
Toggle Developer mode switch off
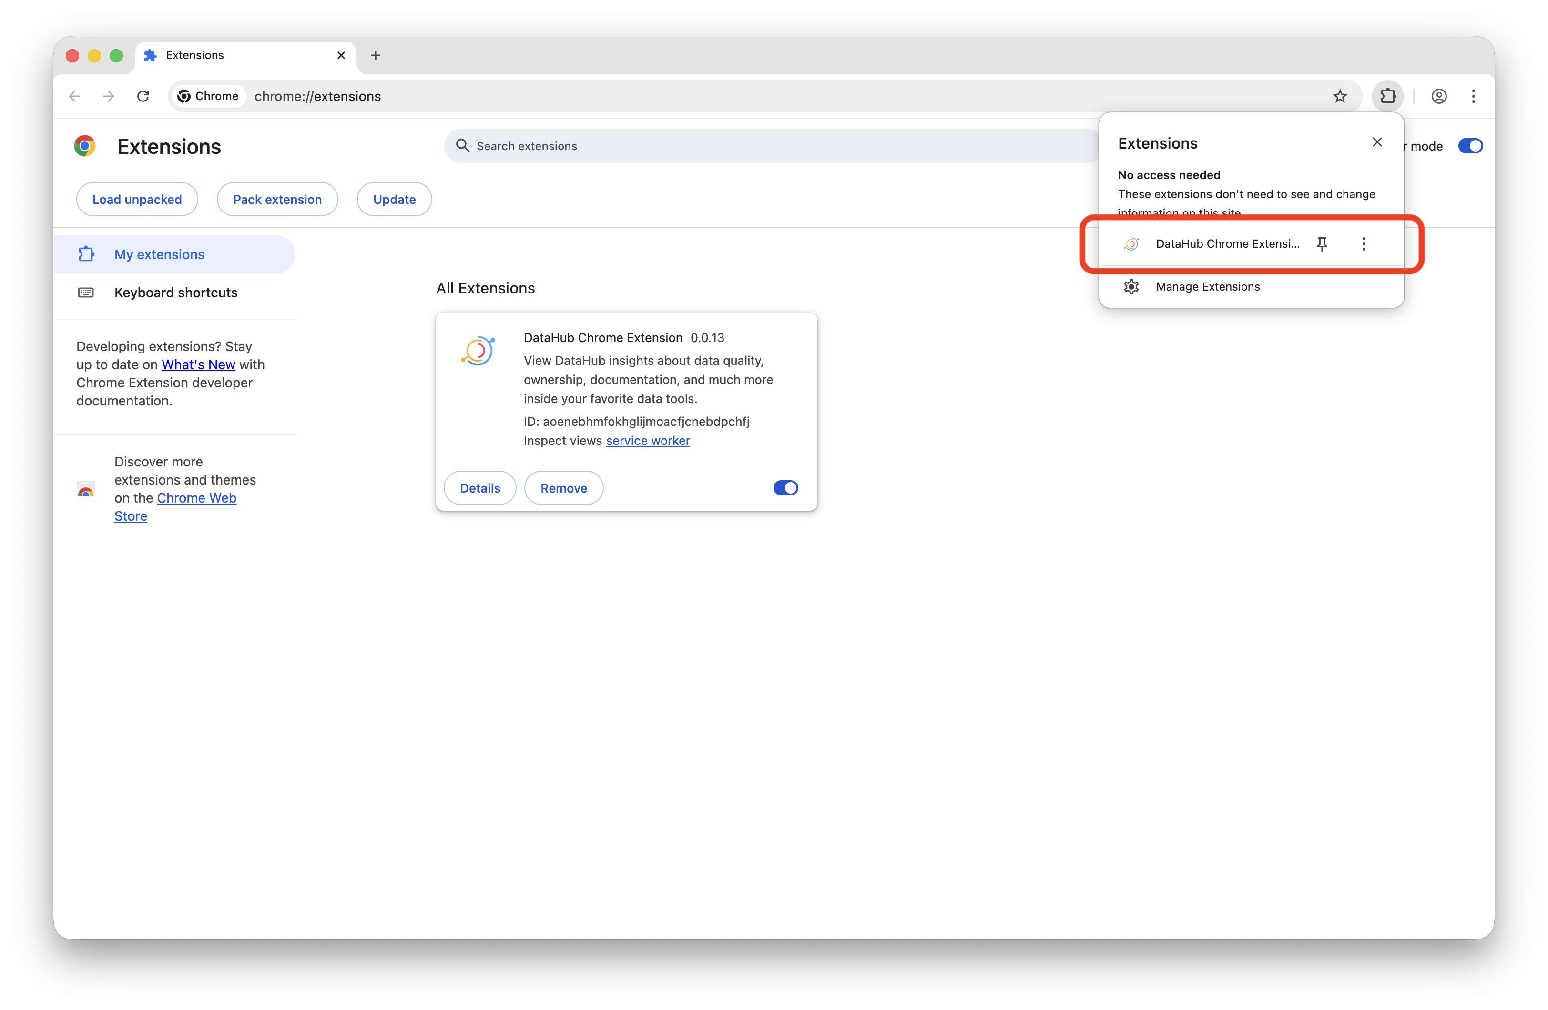(1470, 146)
